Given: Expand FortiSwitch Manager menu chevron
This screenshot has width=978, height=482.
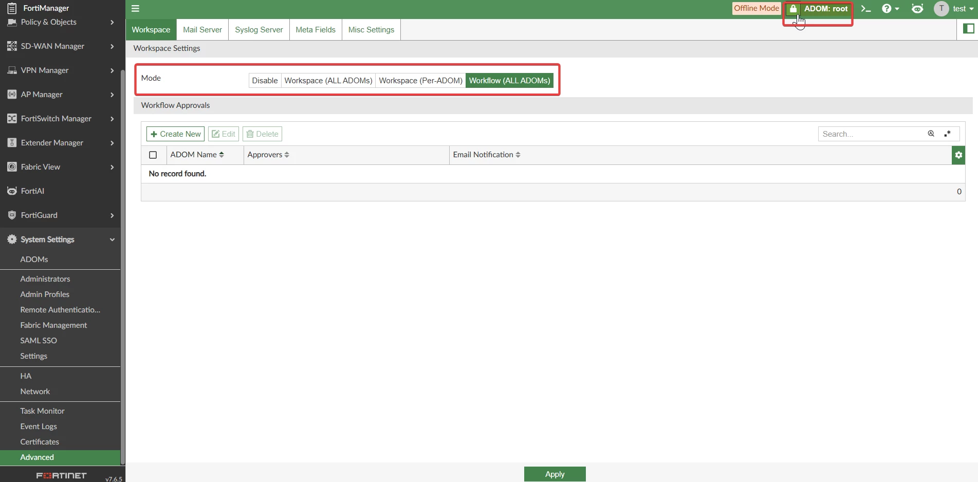Looking at the screenshot, I should [x=112, y=119].
